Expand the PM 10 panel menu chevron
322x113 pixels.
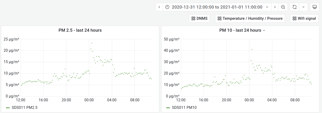point(264,30)
